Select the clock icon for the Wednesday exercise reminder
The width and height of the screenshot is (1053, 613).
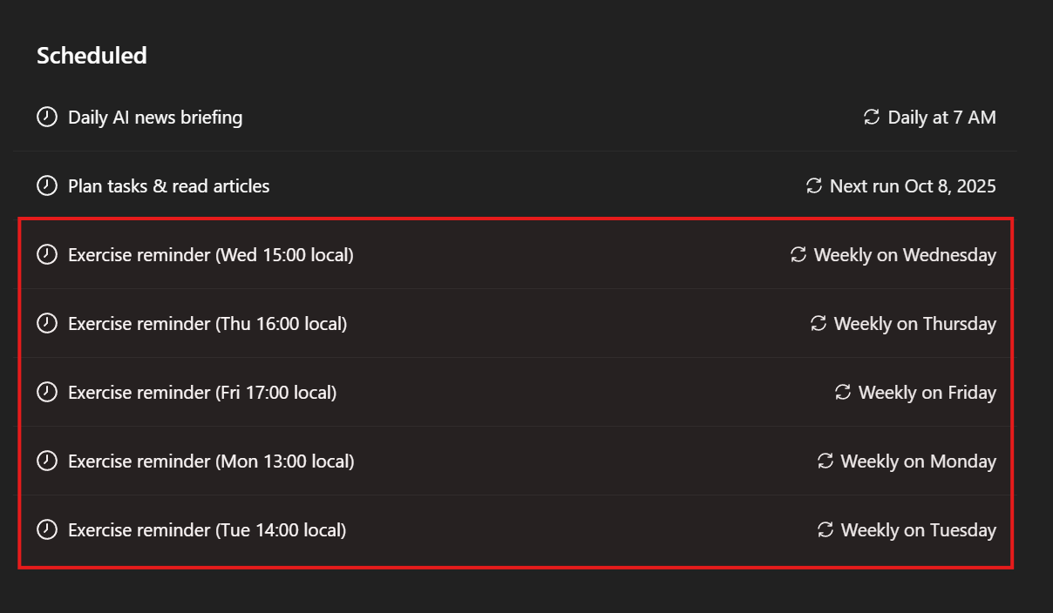coord(47,253)
